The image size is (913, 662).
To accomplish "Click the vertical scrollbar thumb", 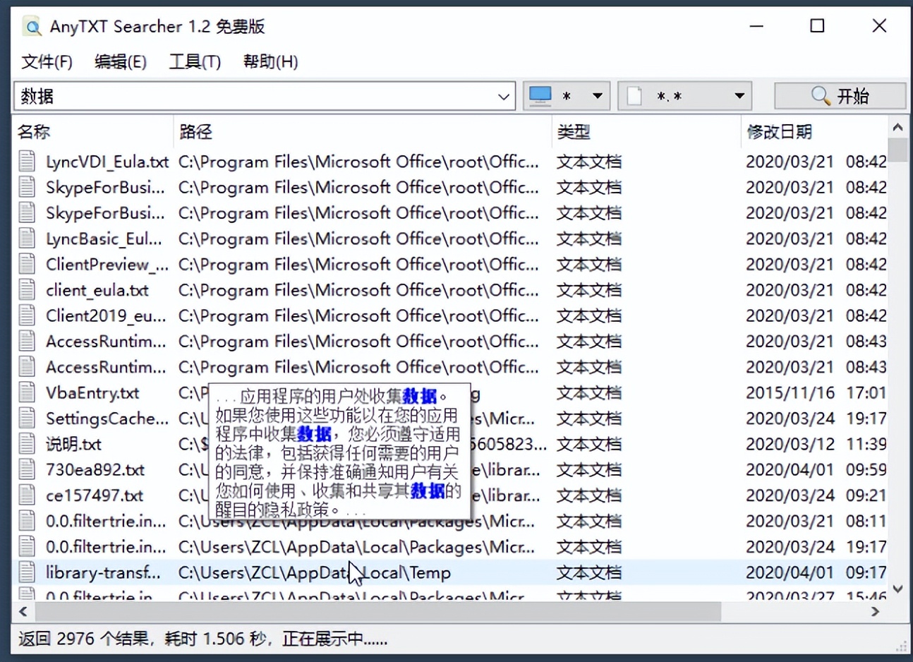I will [897, 150].
